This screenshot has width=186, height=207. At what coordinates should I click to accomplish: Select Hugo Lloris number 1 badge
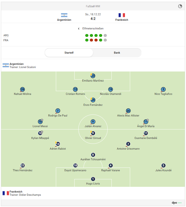tap(93, 179)
